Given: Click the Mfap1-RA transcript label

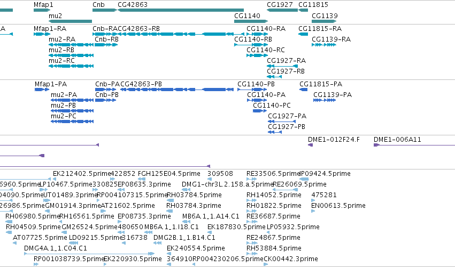Looking at the screenshot, I should pos(50,29).
